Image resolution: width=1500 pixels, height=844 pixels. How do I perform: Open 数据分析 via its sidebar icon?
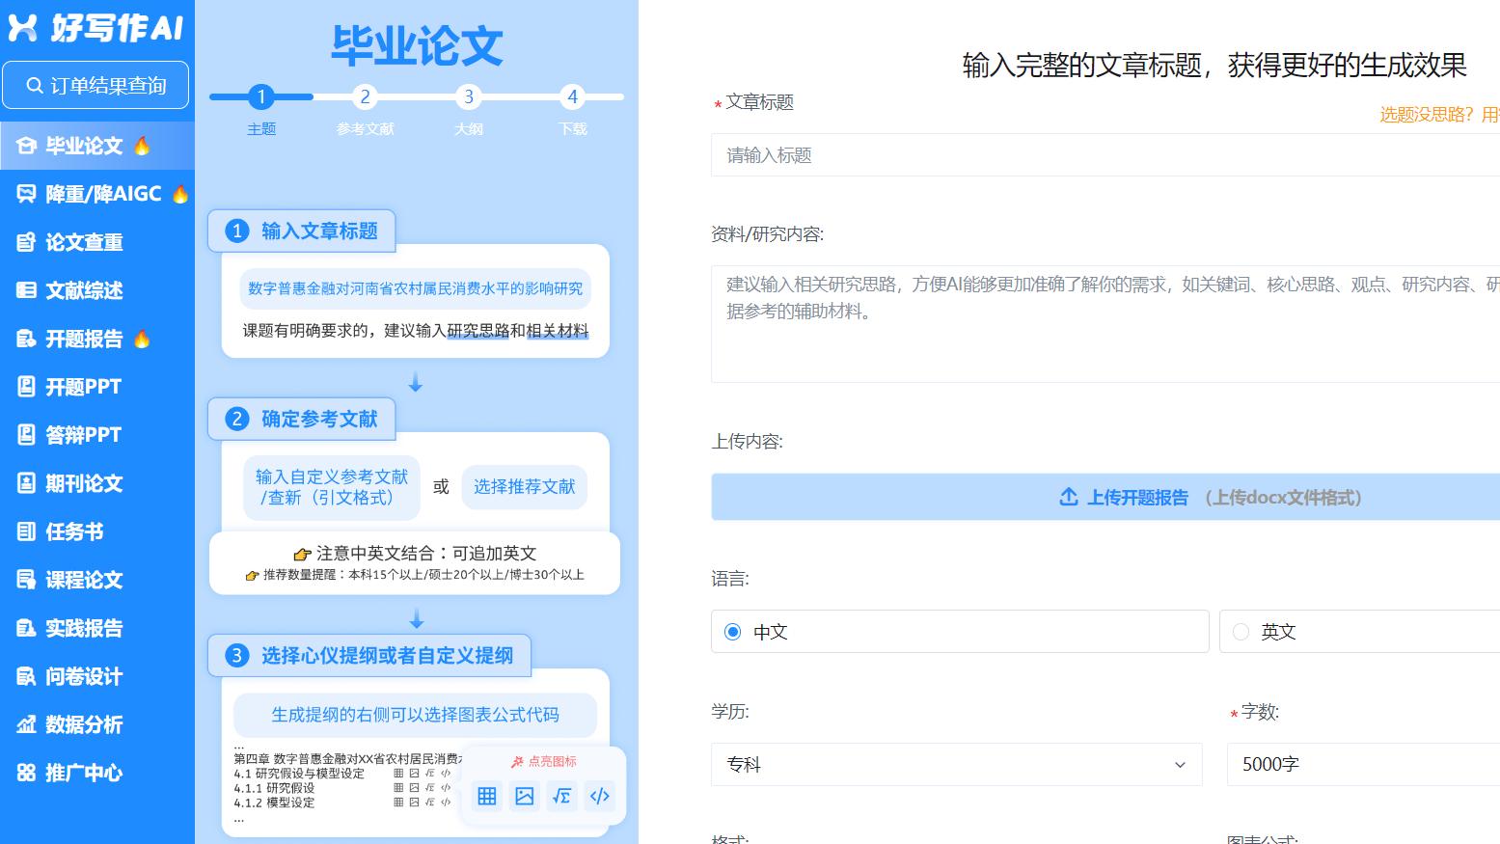[x=27, y=724]
